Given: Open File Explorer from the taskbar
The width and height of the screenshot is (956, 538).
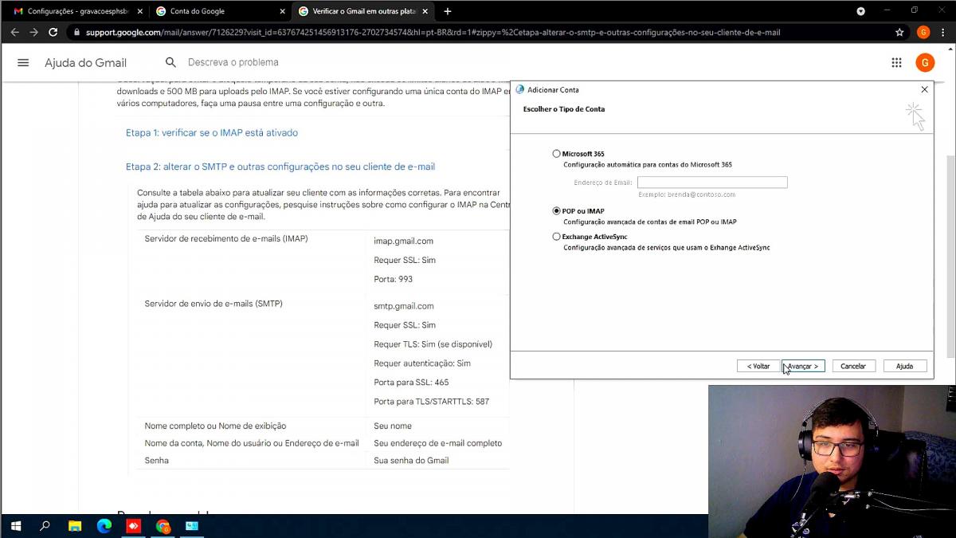Looking at the screenshot, I should (x=75, y=526).
